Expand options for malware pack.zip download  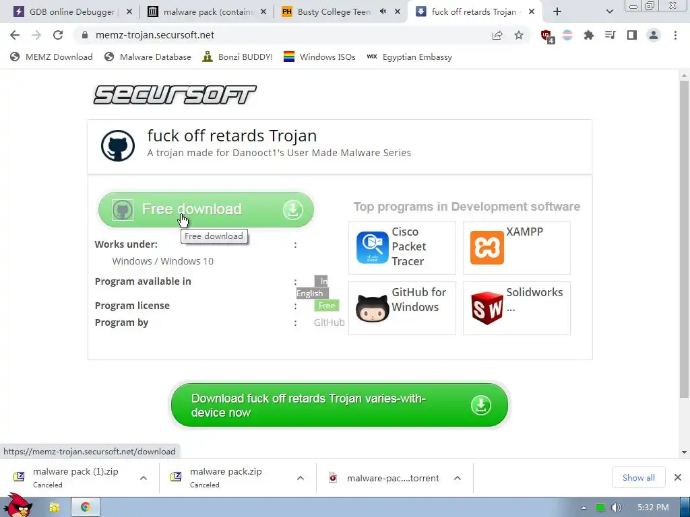(x=300, y=478)
